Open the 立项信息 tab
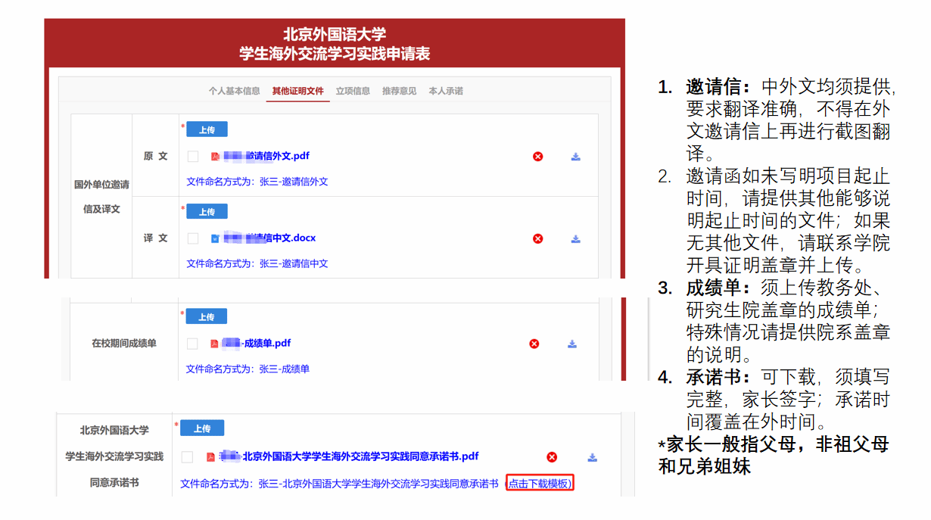The width and height of the screenshot is (931, 520). [x=353, y=91]
